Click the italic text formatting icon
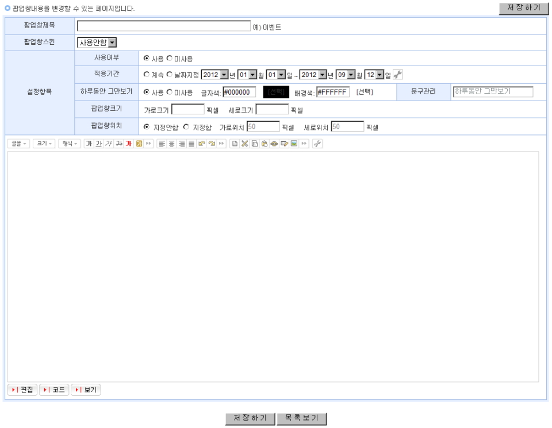This screenshot has width=552, height=428. pos(109,143)
